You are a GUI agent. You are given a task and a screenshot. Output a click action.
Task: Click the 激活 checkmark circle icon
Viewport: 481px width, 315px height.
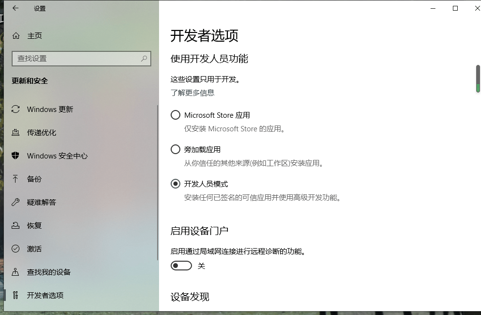coord(16,249)
